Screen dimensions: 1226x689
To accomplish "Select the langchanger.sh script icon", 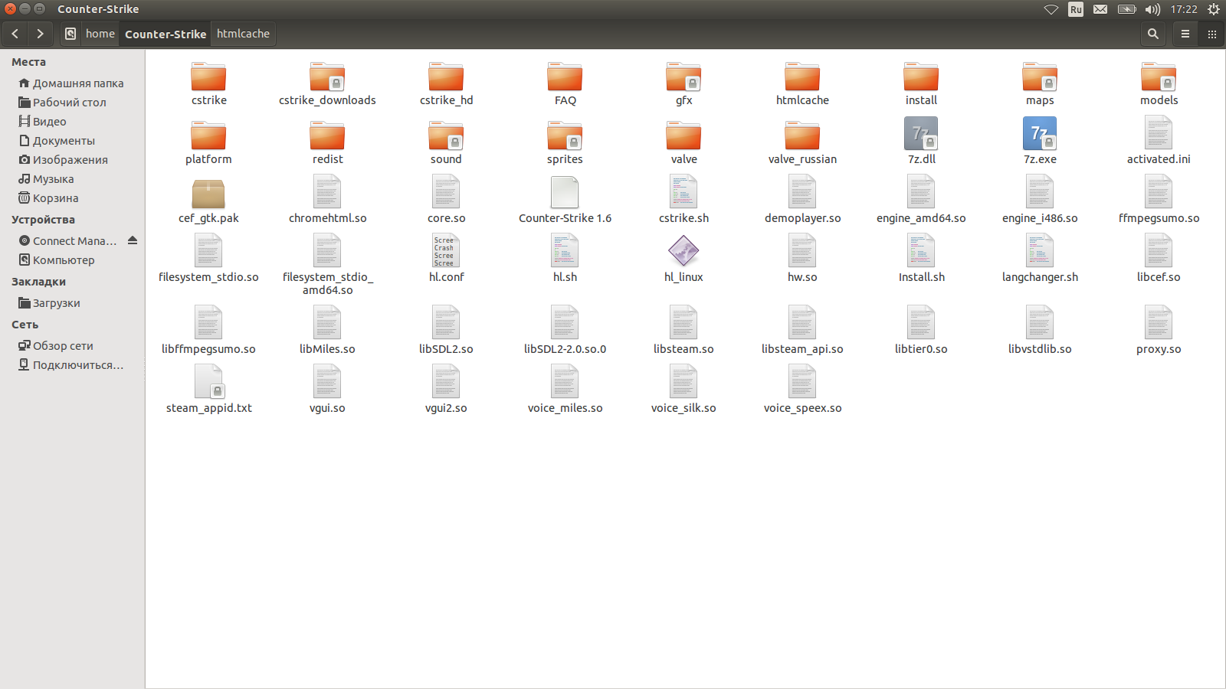I will [x=1040, y=251].
